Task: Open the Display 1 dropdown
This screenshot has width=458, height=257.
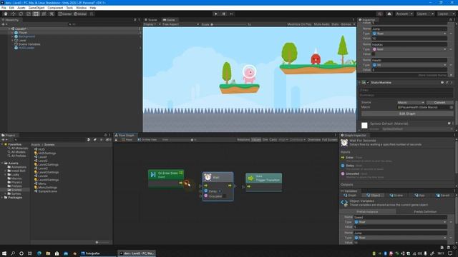Action: pyautogui.click(x=152, y=24)
